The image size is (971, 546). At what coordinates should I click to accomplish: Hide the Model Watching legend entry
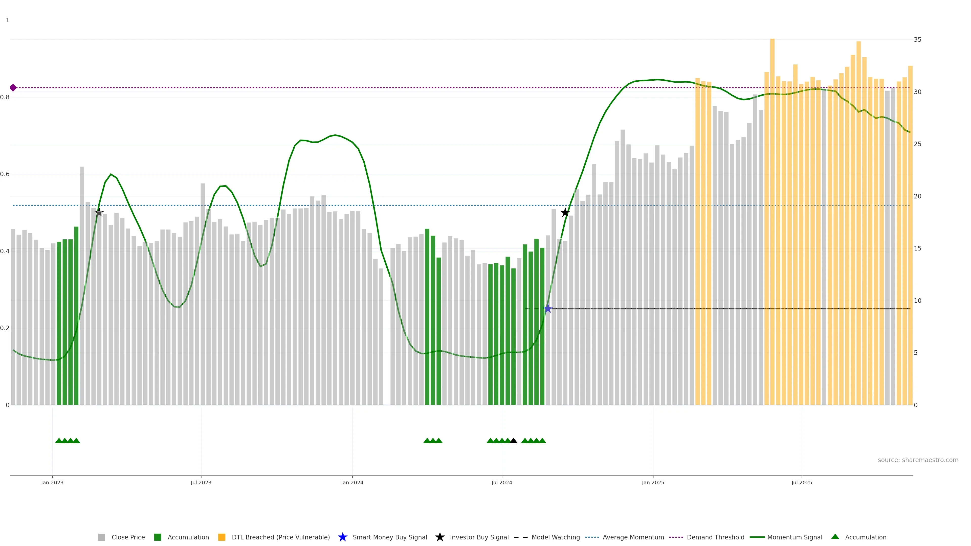pos(555,537)
